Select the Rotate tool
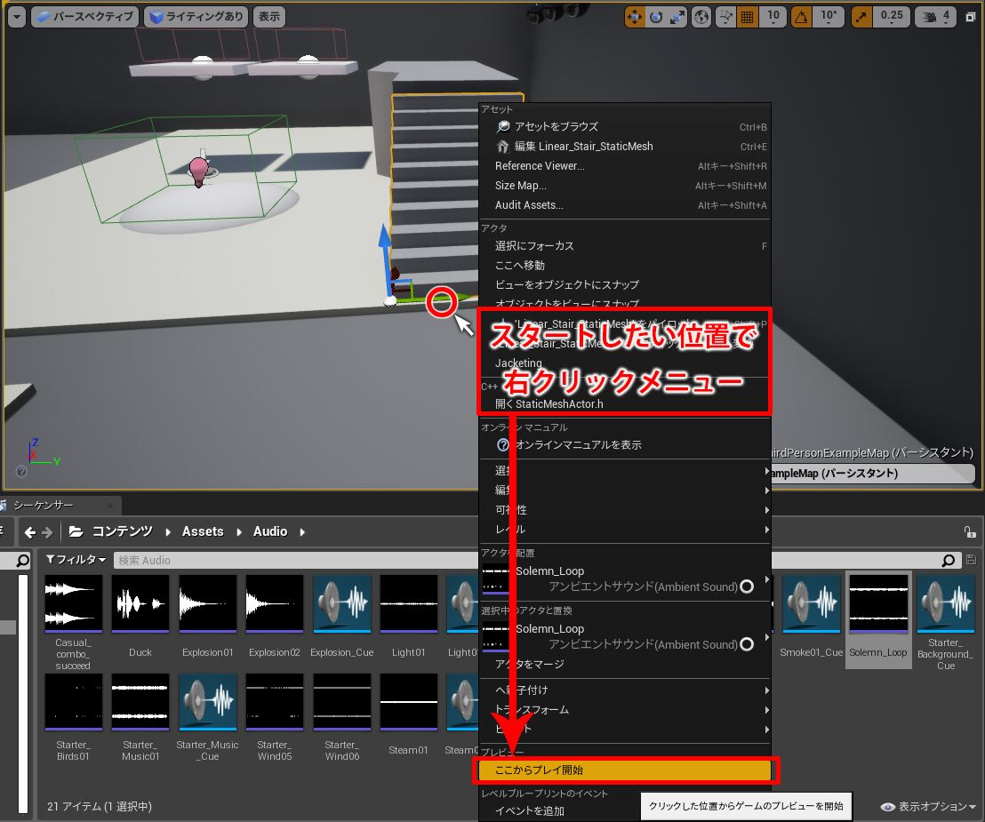This screenshot has width=985, height=822. click(x=654, y=16)
